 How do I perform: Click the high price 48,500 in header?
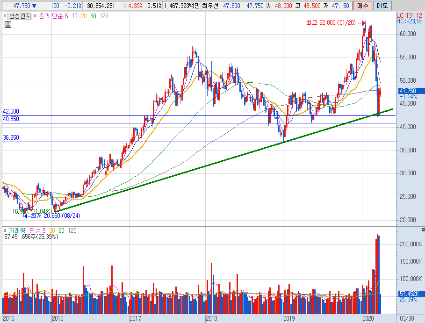(x=312, y=6)
